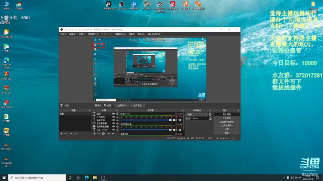Move scene down in Scenes panel

click(x=76, y=134)
